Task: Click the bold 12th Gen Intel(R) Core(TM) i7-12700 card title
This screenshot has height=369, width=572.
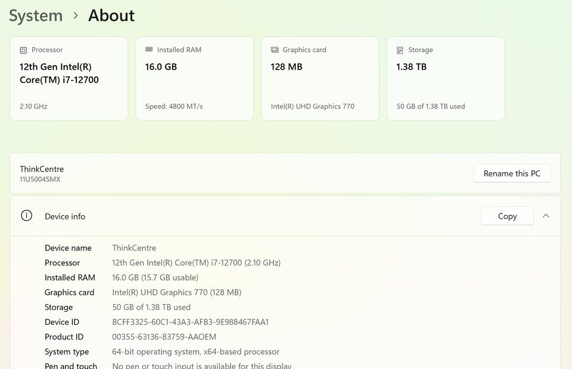Action: click(x=59, y=73)
